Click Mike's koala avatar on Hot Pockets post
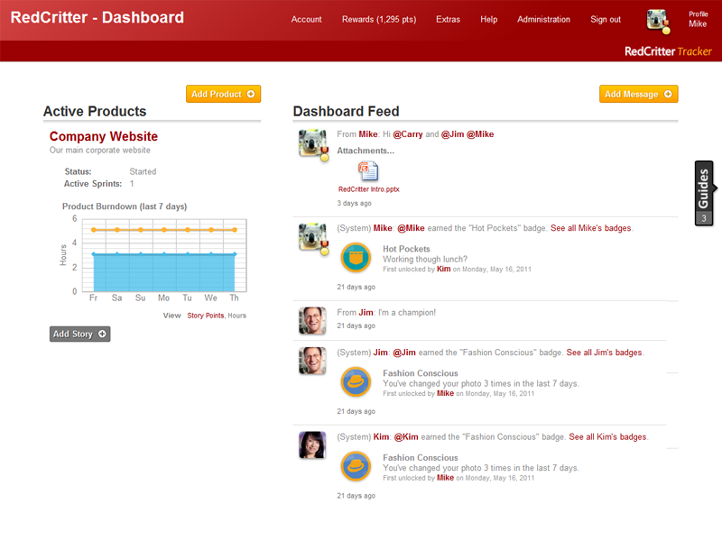Screen dimensions: 722x541 click(312, 238)
